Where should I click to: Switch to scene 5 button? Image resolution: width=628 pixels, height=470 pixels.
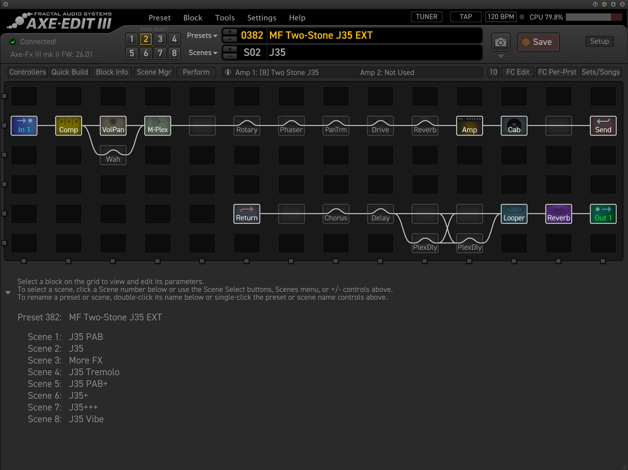(x=132, y=53)
